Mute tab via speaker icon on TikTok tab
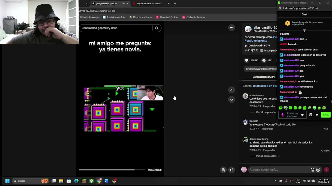The height and width of the screenshot is (186, 332). click(123, 4)
